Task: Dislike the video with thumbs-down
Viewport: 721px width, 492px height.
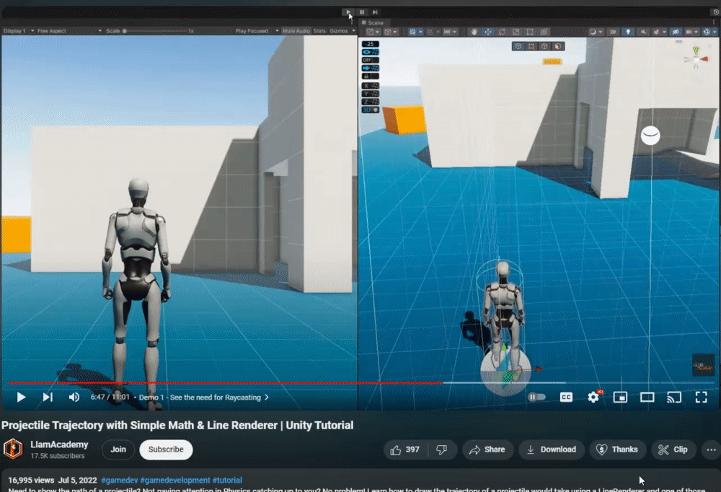Action: 441,449
